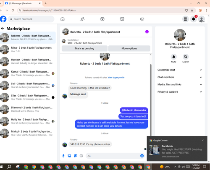The height and width of the screenshot is (170, 210).
Task: Click the @Roberto Hernandez mention bubble
Action: coord(134,110)
